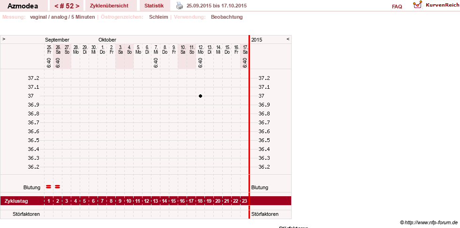Click the 6:40 time under 25. Fr
Image resolution: width=460 pixels, height=228 pixels.
coord(49,63)
